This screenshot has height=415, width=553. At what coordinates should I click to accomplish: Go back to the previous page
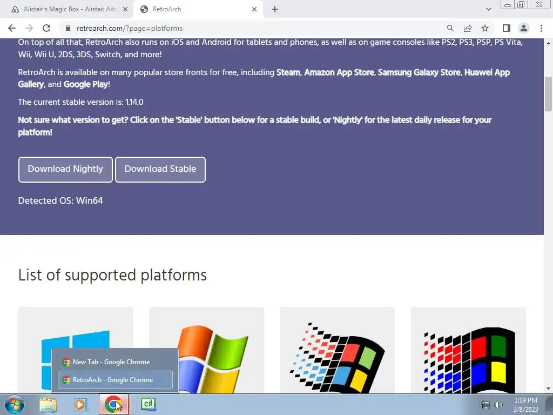point(12,28)
